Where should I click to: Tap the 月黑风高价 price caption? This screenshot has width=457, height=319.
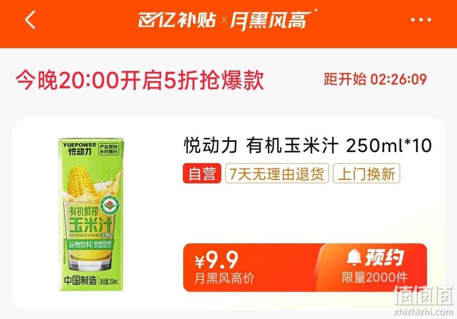click(224, 278)
